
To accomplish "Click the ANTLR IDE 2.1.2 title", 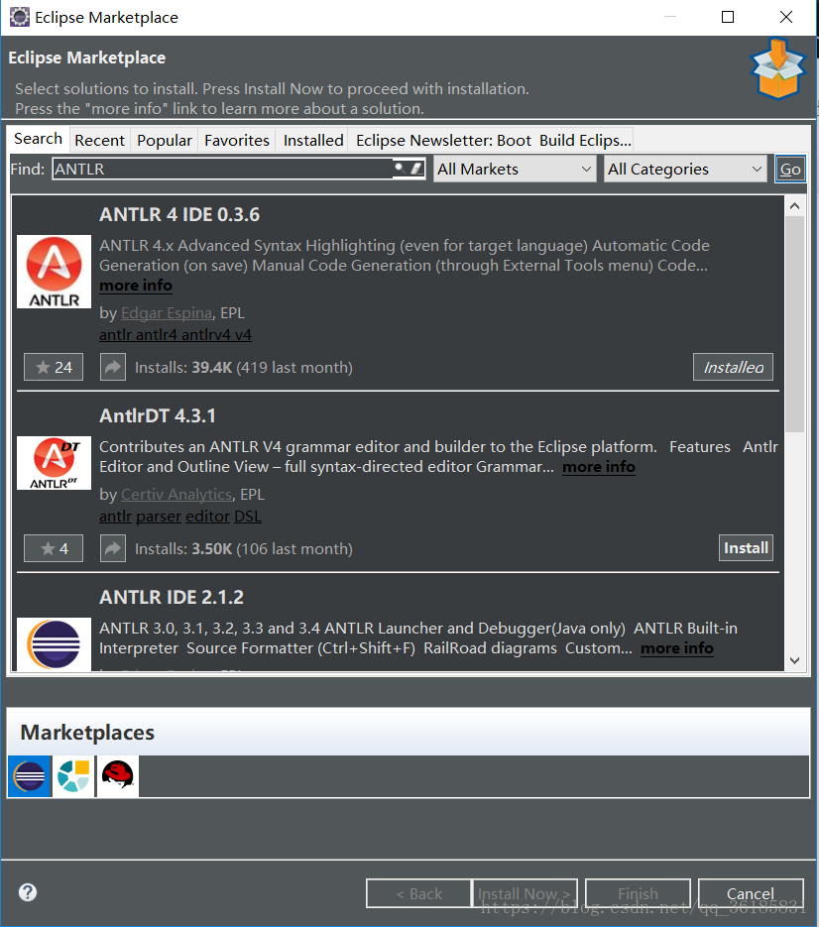I will pyautogui.click(x=172, y=597).
